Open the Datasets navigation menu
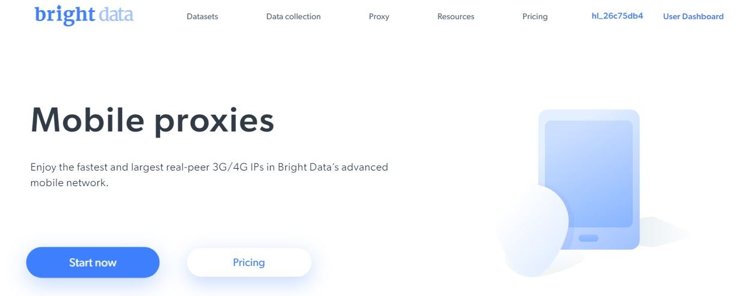The image size is (738, 296). (202, 17)
